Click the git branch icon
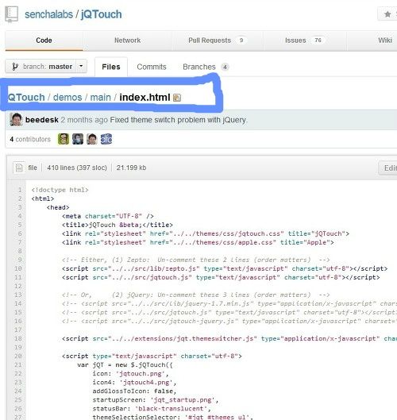This screenshot has width=397, height=420. tap(15, 67)
